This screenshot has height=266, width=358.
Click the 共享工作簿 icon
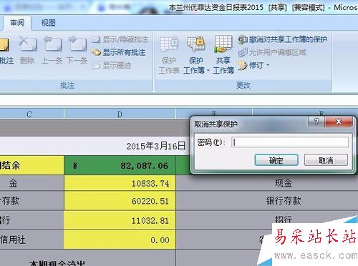[223, 55]
